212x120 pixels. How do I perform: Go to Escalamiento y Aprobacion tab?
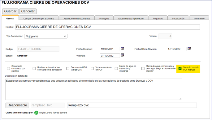[x=131, y=18]
